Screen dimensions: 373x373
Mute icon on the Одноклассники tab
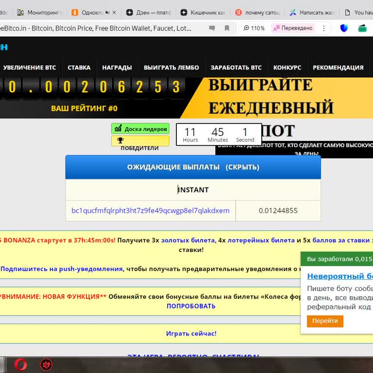pyautogui.click(x=107, y=12)
